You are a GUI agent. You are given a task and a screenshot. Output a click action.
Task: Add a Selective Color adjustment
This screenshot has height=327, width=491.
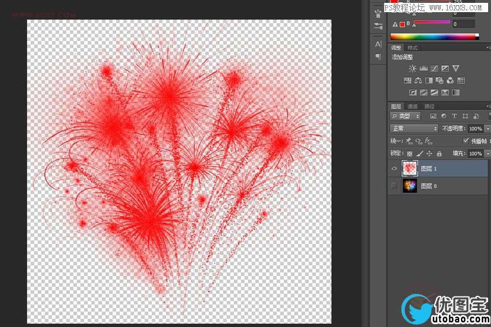[445, 92]
